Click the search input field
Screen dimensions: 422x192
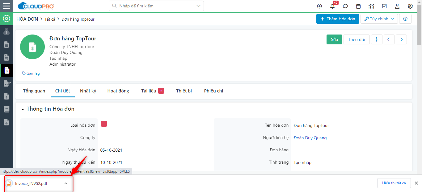pyautogui.click(x=156, y=6)
